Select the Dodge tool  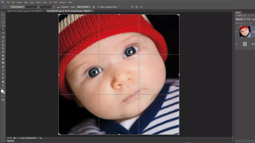click(3, 63)
